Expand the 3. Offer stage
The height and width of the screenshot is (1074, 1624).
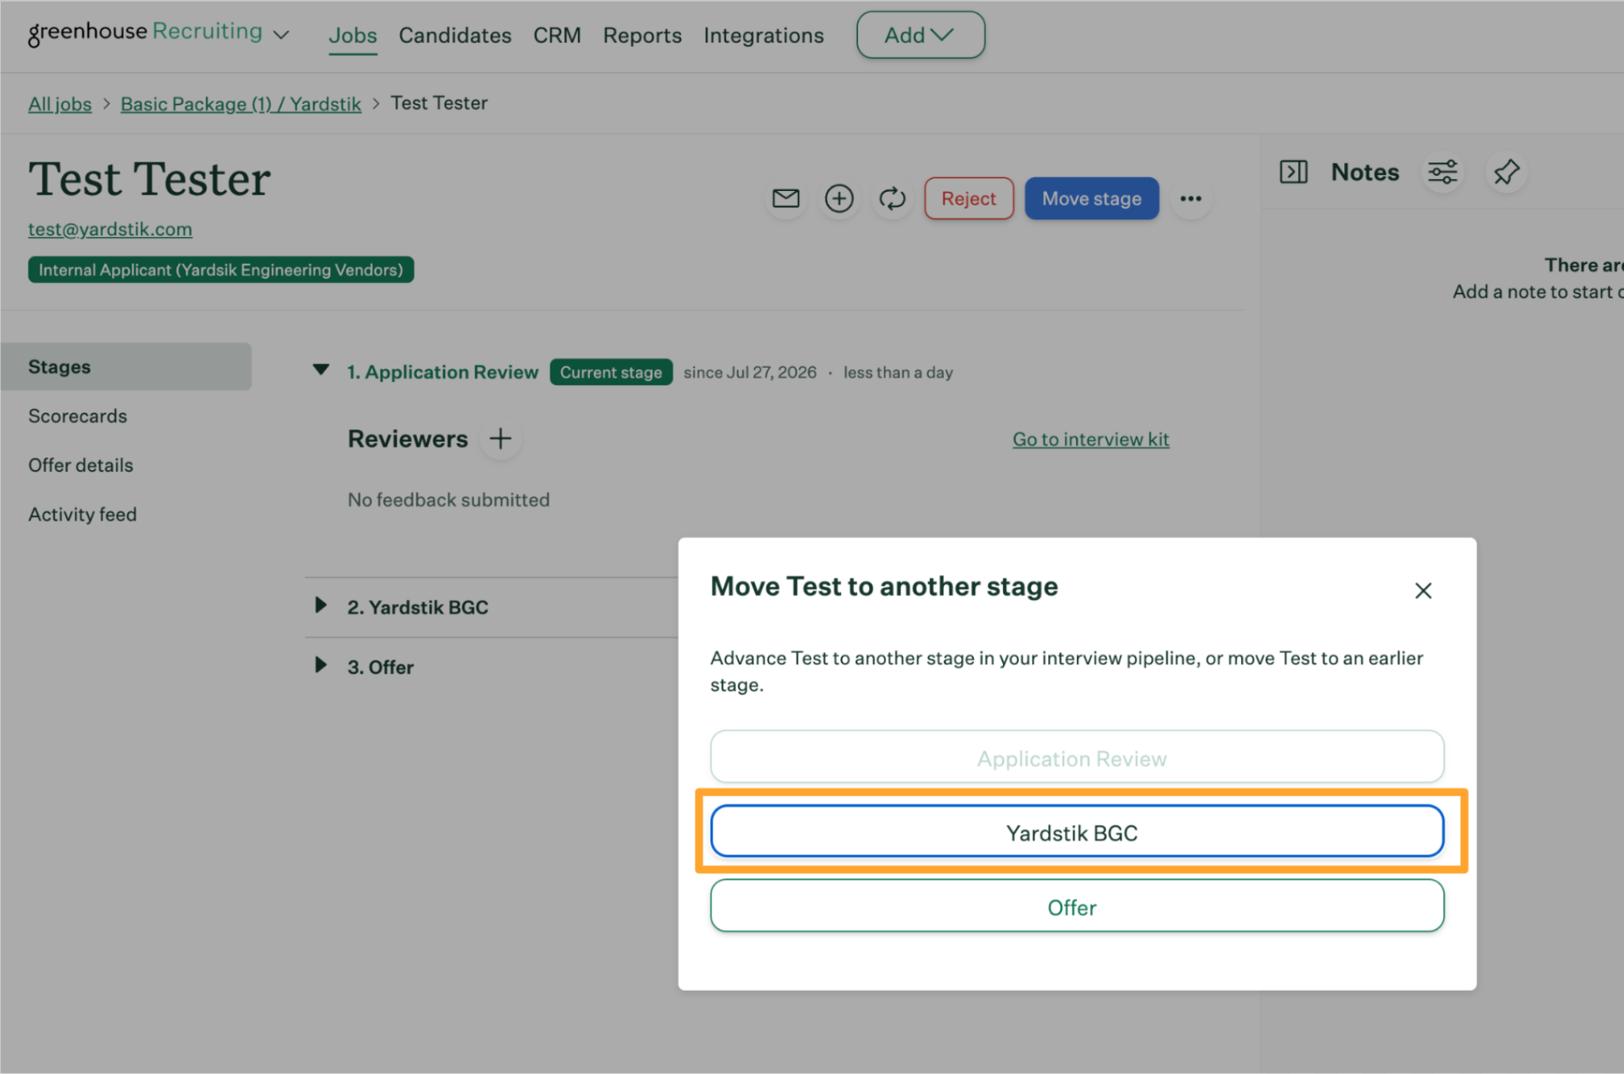[x=320, y=665]
